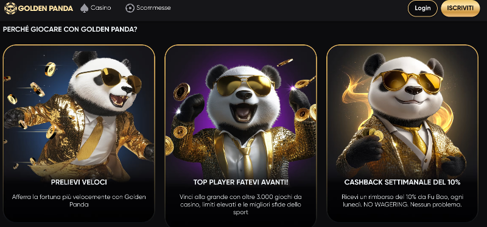Open the Scommesse menu item
This screenshot has height=227, width=487.
[148, 8]
